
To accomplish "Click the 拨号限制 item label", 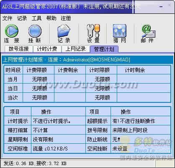I will coord(97,130).
